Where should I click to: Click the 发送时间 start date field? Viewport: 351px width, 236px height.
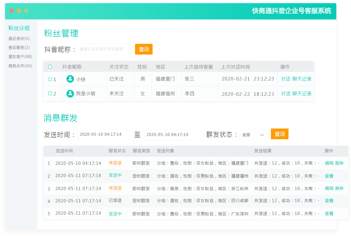click(x=104, y=135)
